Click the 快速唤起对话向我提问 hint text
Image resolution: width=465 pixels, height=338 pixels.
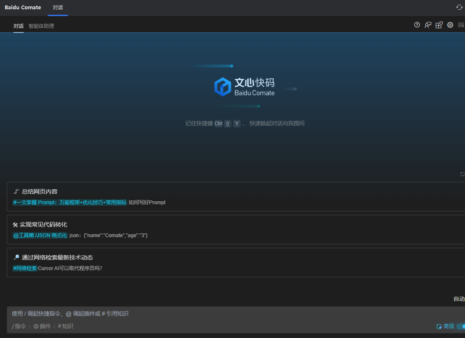point(277,123)
